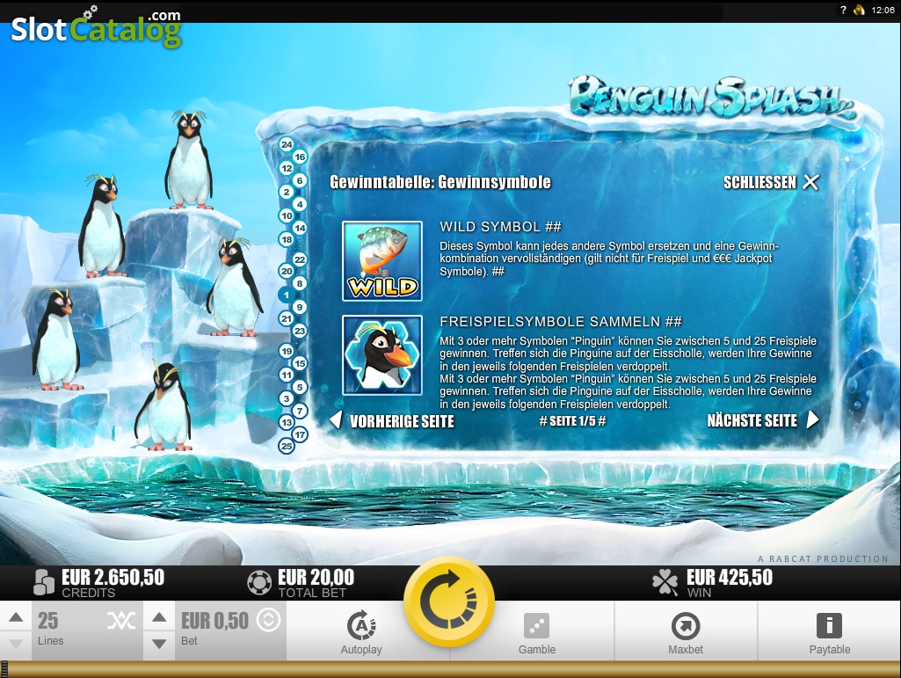Click payline marker 19
Screen dimensions: 901x678
point(287,351)
